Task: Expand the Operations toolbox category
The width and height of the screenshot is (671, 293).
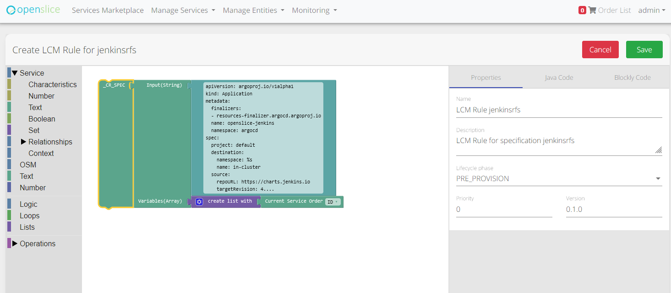Action: (x=15, y=243)
